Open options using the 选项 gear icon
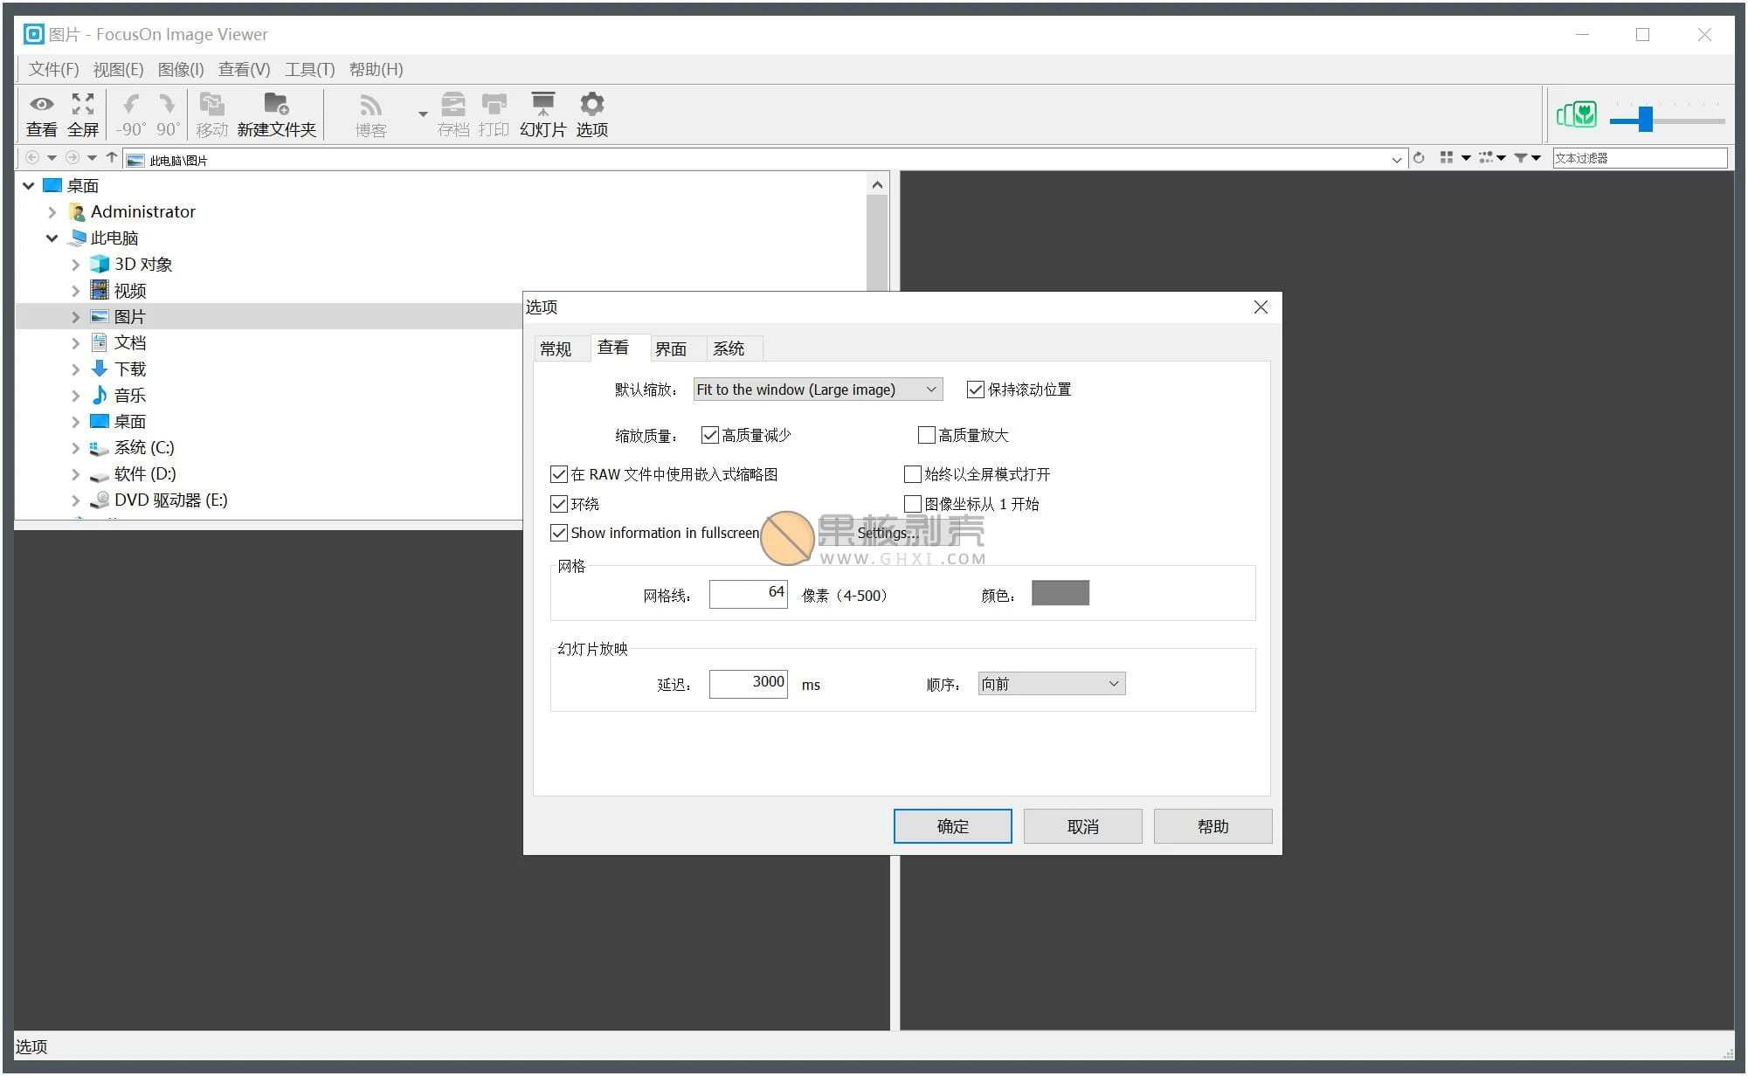The image size is (1748, 1076). [x=591, y=114]
